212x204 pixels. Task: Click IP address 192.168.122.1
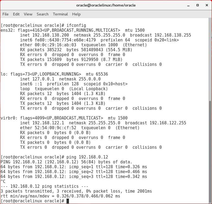point(48,123)
